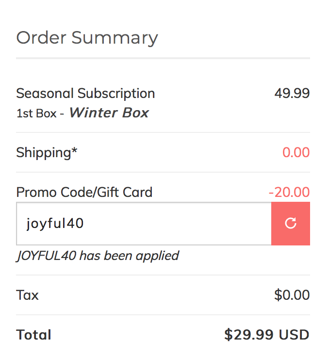Click the -20.00 discount amount
This screenshot has height=357, width=329.
[x=289, y=192]
